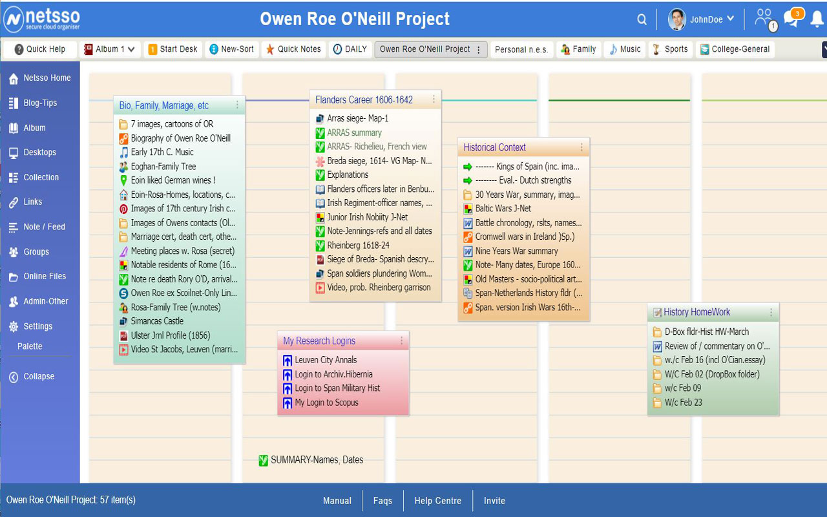Open the notifications bell icon
The image size is (827, 517).
coord(817,19)
